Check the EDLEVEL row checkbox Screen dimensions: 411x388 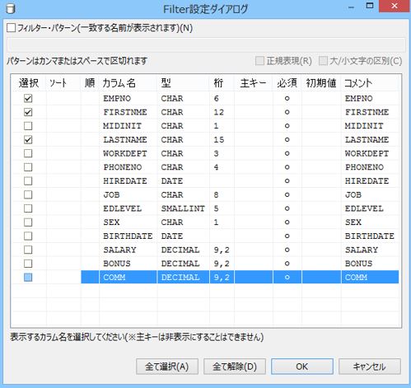click(28, 208)
